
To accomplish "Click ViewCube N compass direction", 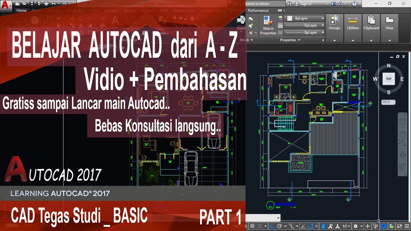I will (389, 65).
